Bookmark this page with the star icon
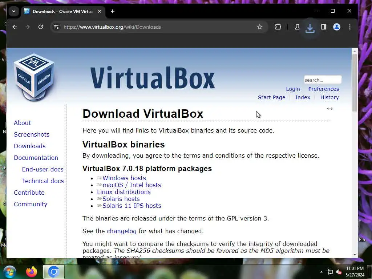 click(x=260, y=27)
